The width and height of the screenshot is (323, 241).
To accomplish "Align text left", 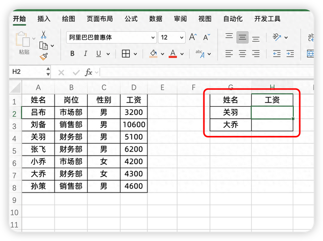I will pos(229,54).
